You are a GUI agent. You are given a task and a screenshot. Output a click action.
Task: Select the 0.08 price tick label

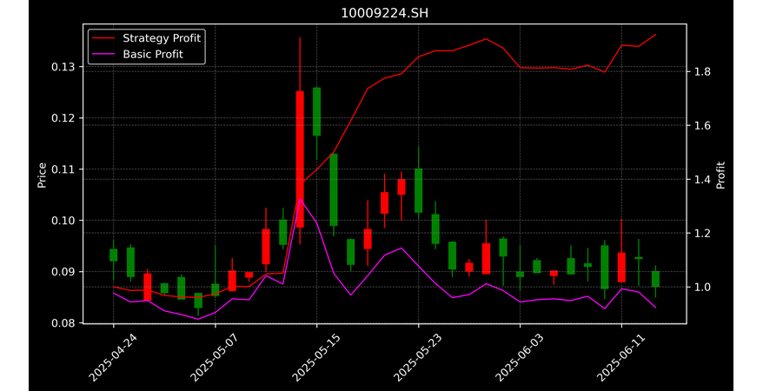click(63, 323)
